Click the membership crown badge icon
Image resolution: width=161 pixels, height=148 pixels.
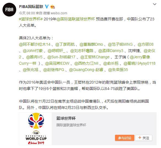click(x=53, y=7)
